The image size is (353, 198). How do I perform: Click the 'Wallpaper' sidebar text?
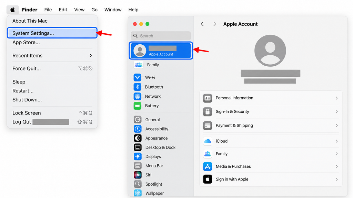[x=154, y=193]
